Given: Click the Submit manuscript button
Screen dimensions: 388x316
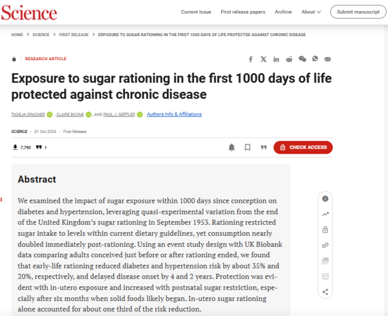Looking at the screenshot, I should [358, 12].
